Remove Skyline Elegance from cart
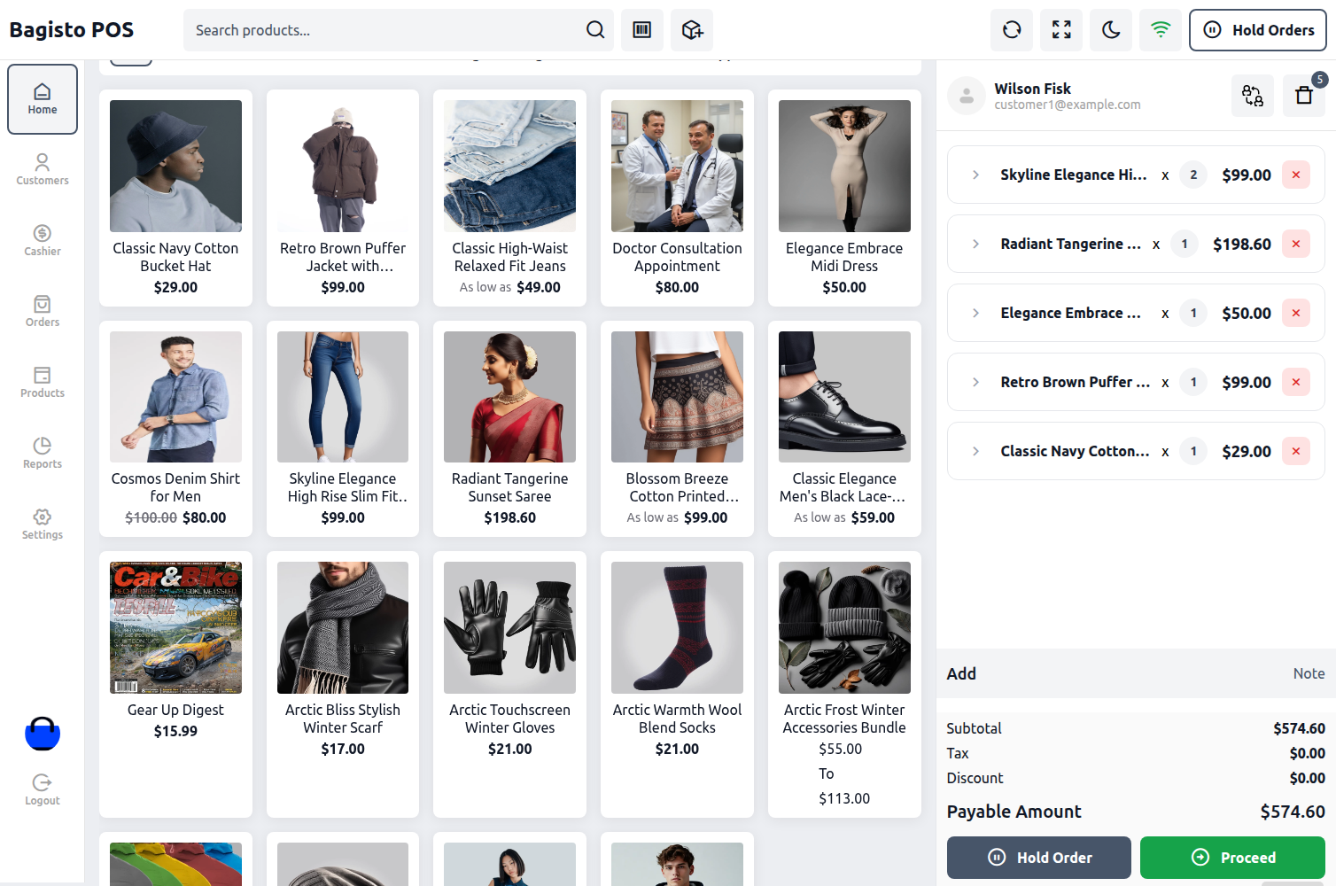This screenshot has width=1336, height=886. coord(1296,175)
